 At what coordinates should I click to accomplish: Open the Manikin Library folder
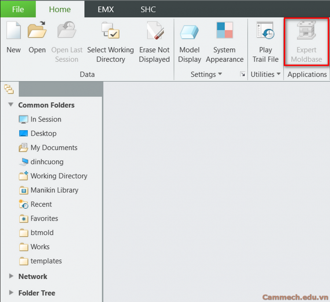coord(54,190)
